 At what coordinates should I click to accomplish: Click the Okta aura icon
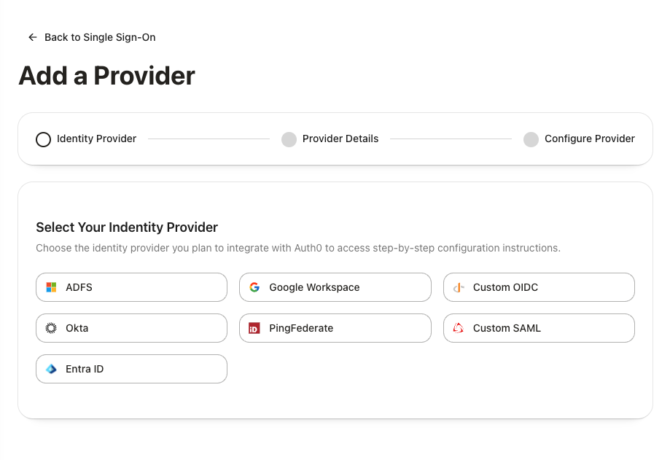[x=51, y=327]
